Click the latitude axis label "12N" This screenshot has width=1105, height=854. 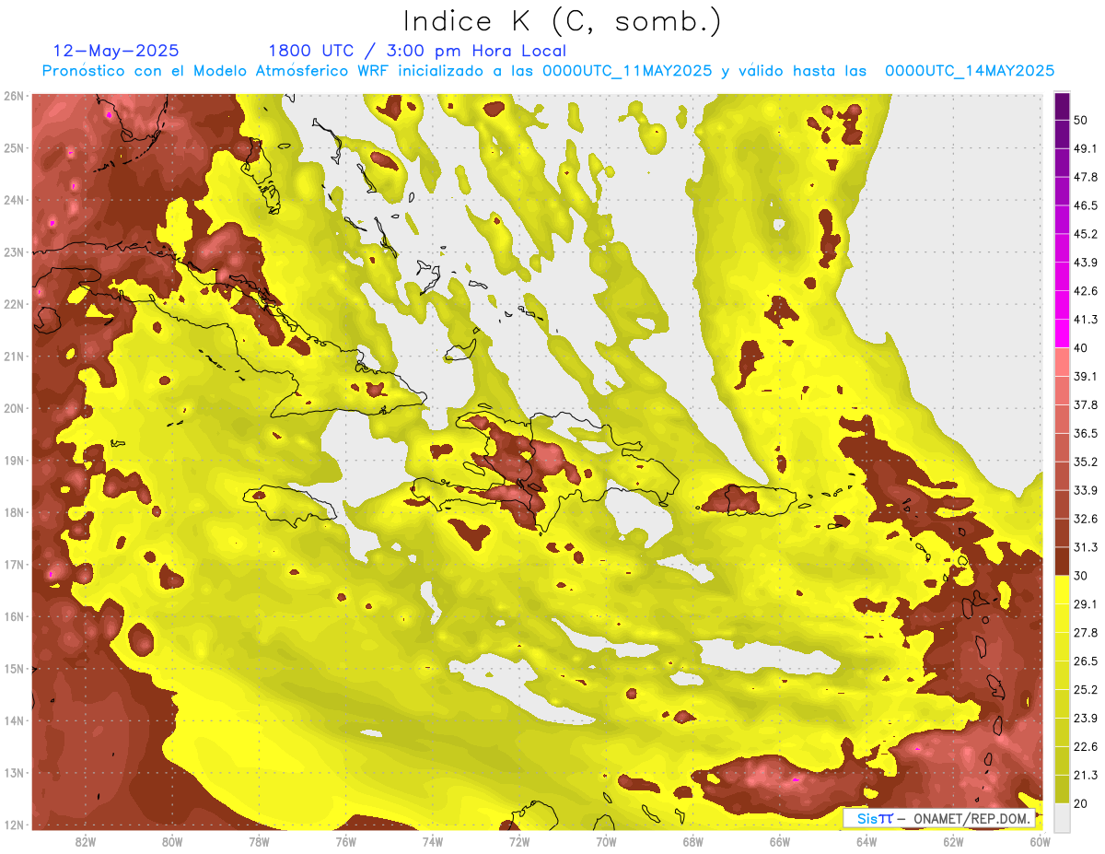[13, 825]
